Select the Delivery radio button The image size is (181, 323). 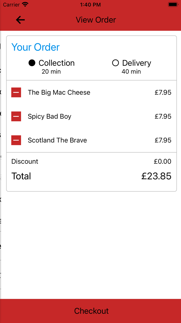[x=116, y=63]
